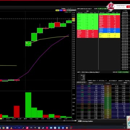The height and width of the screenshot is (130, 130).
Task: Select the ISE 2.95 10 ask row
Action: [109, 36]
